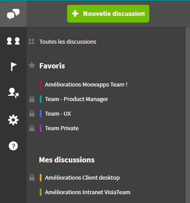Click the lock icon beside Team - UX
190x203 pixels.
tap(32, 113)
